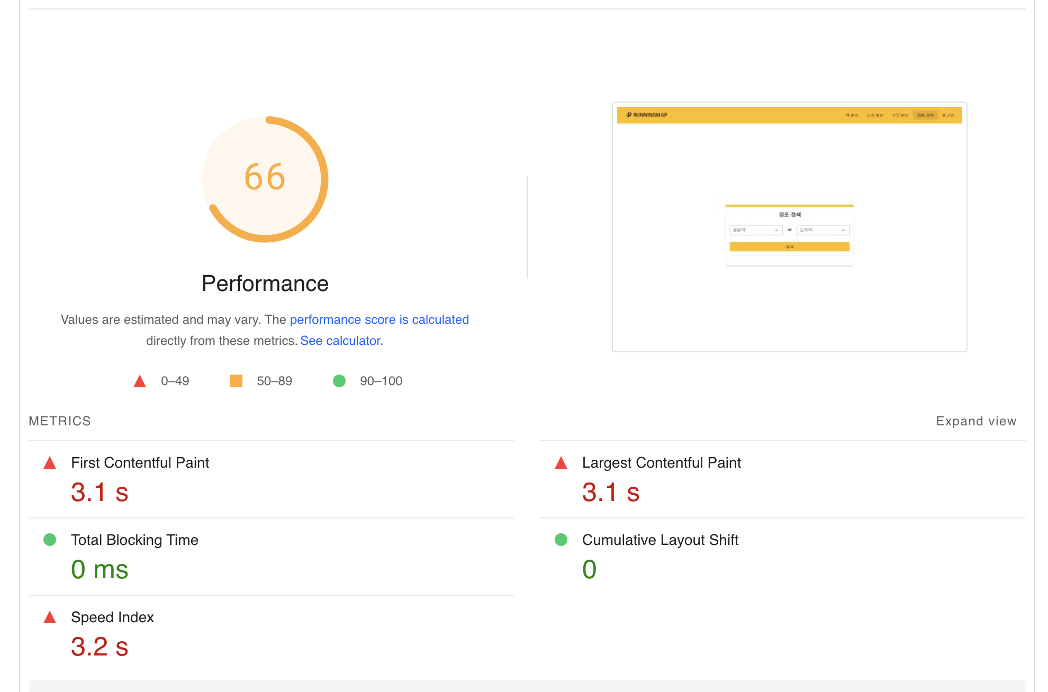Click the red triangle beside First Contentful Paint
1048x692 pixels.
point(50,463)
